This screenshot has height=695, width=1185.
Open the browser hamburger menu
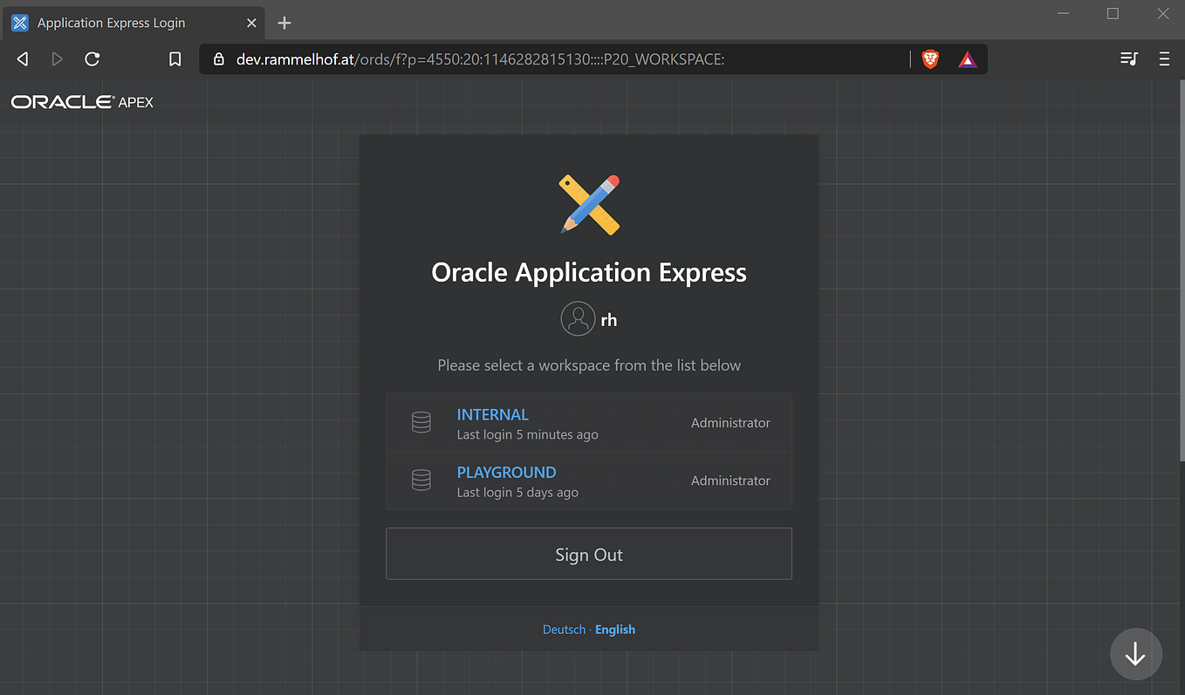click(x=1164, y=58)
